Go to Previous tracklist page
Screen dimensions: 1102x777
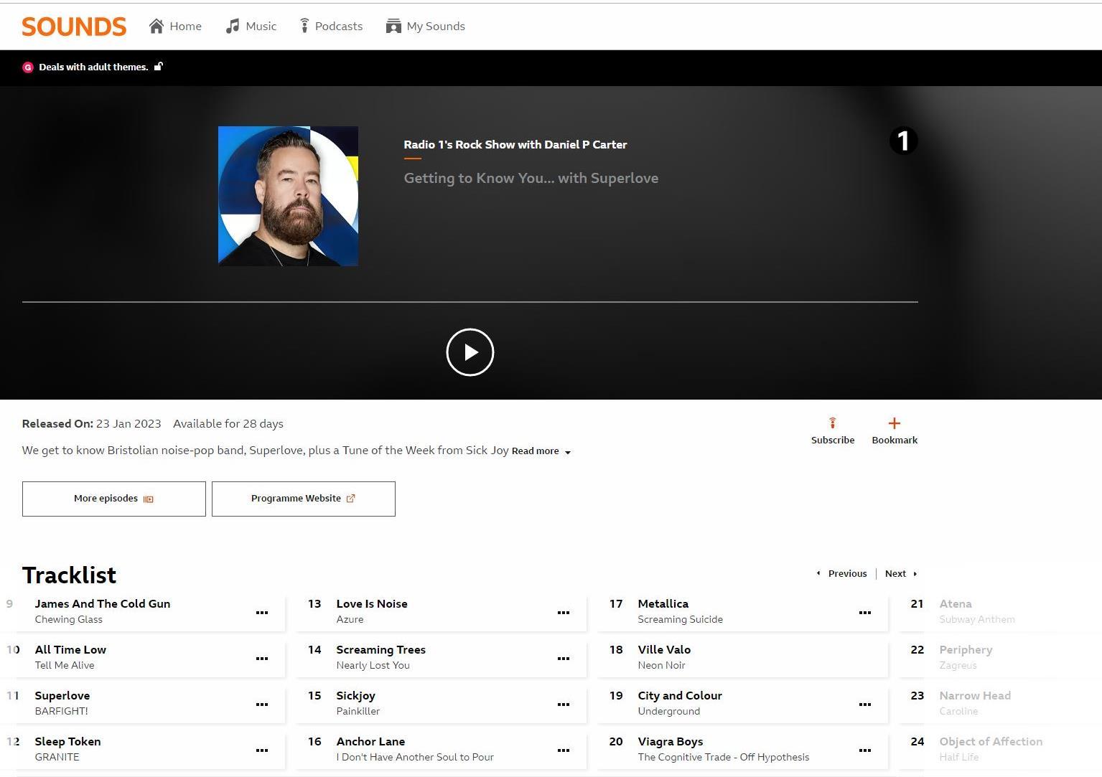pos(841,574)
